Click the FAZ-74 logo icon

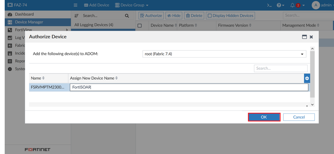coord(10,5)
